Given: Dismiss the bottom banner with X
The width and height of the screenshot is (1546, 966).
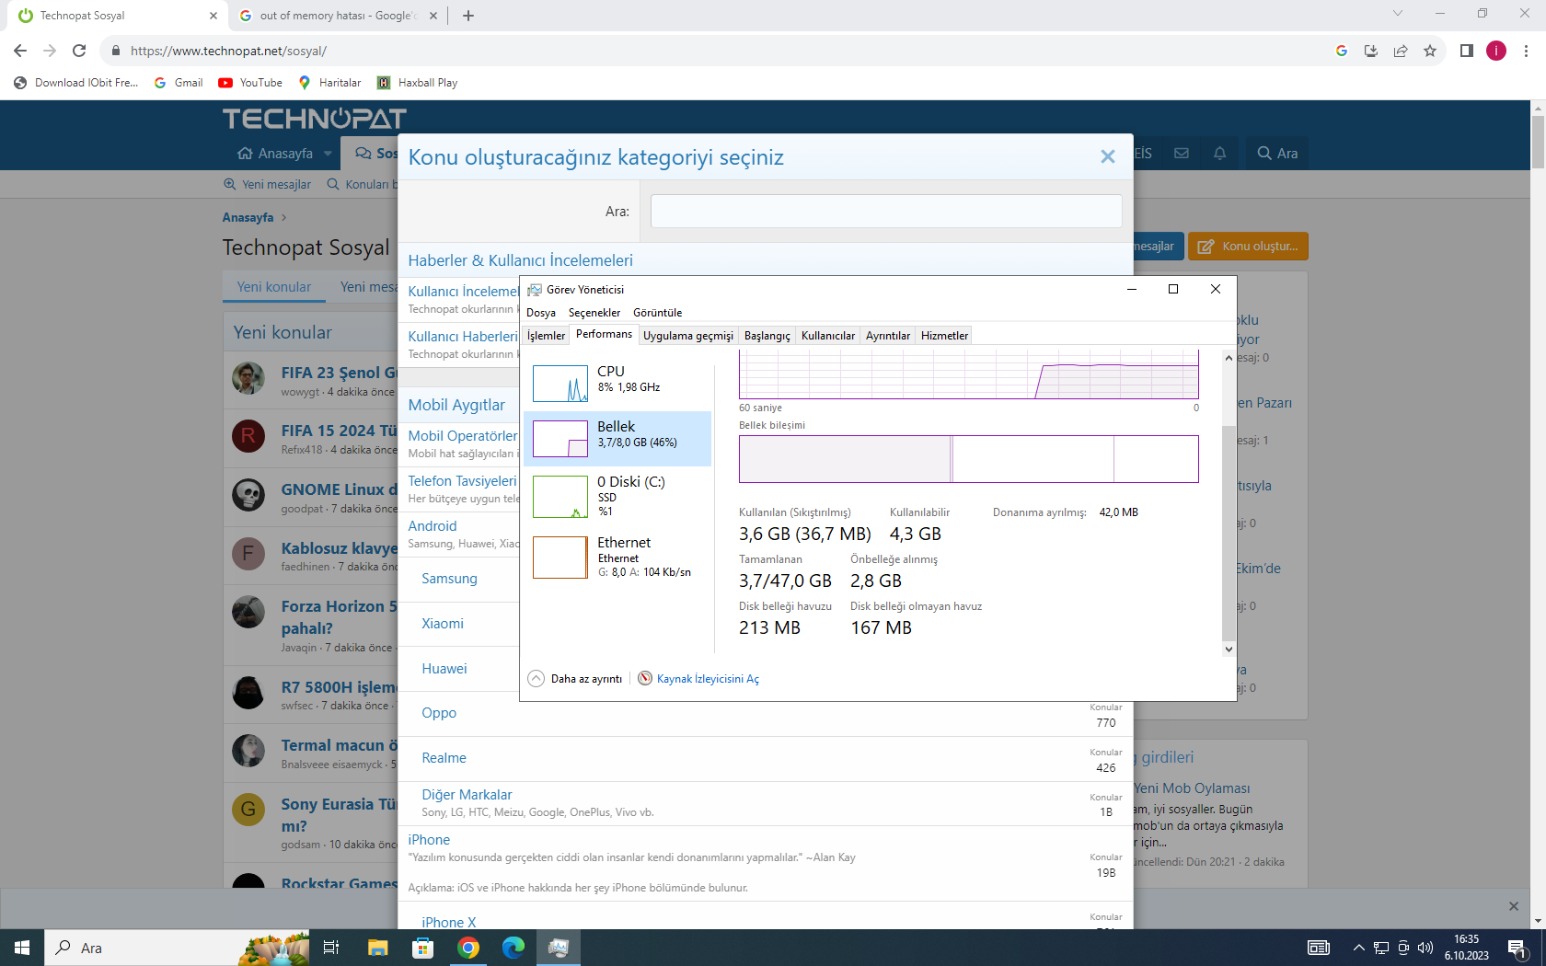Looking at the screenshot, I should pyautogui.click(x=1514, y=906).
